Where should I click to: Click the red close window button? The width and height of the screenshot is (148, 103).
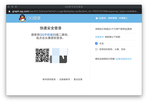(9, 7)
